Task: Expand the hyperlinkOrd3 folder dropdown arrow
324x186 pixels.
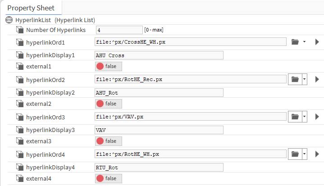Action: [305, 117]
